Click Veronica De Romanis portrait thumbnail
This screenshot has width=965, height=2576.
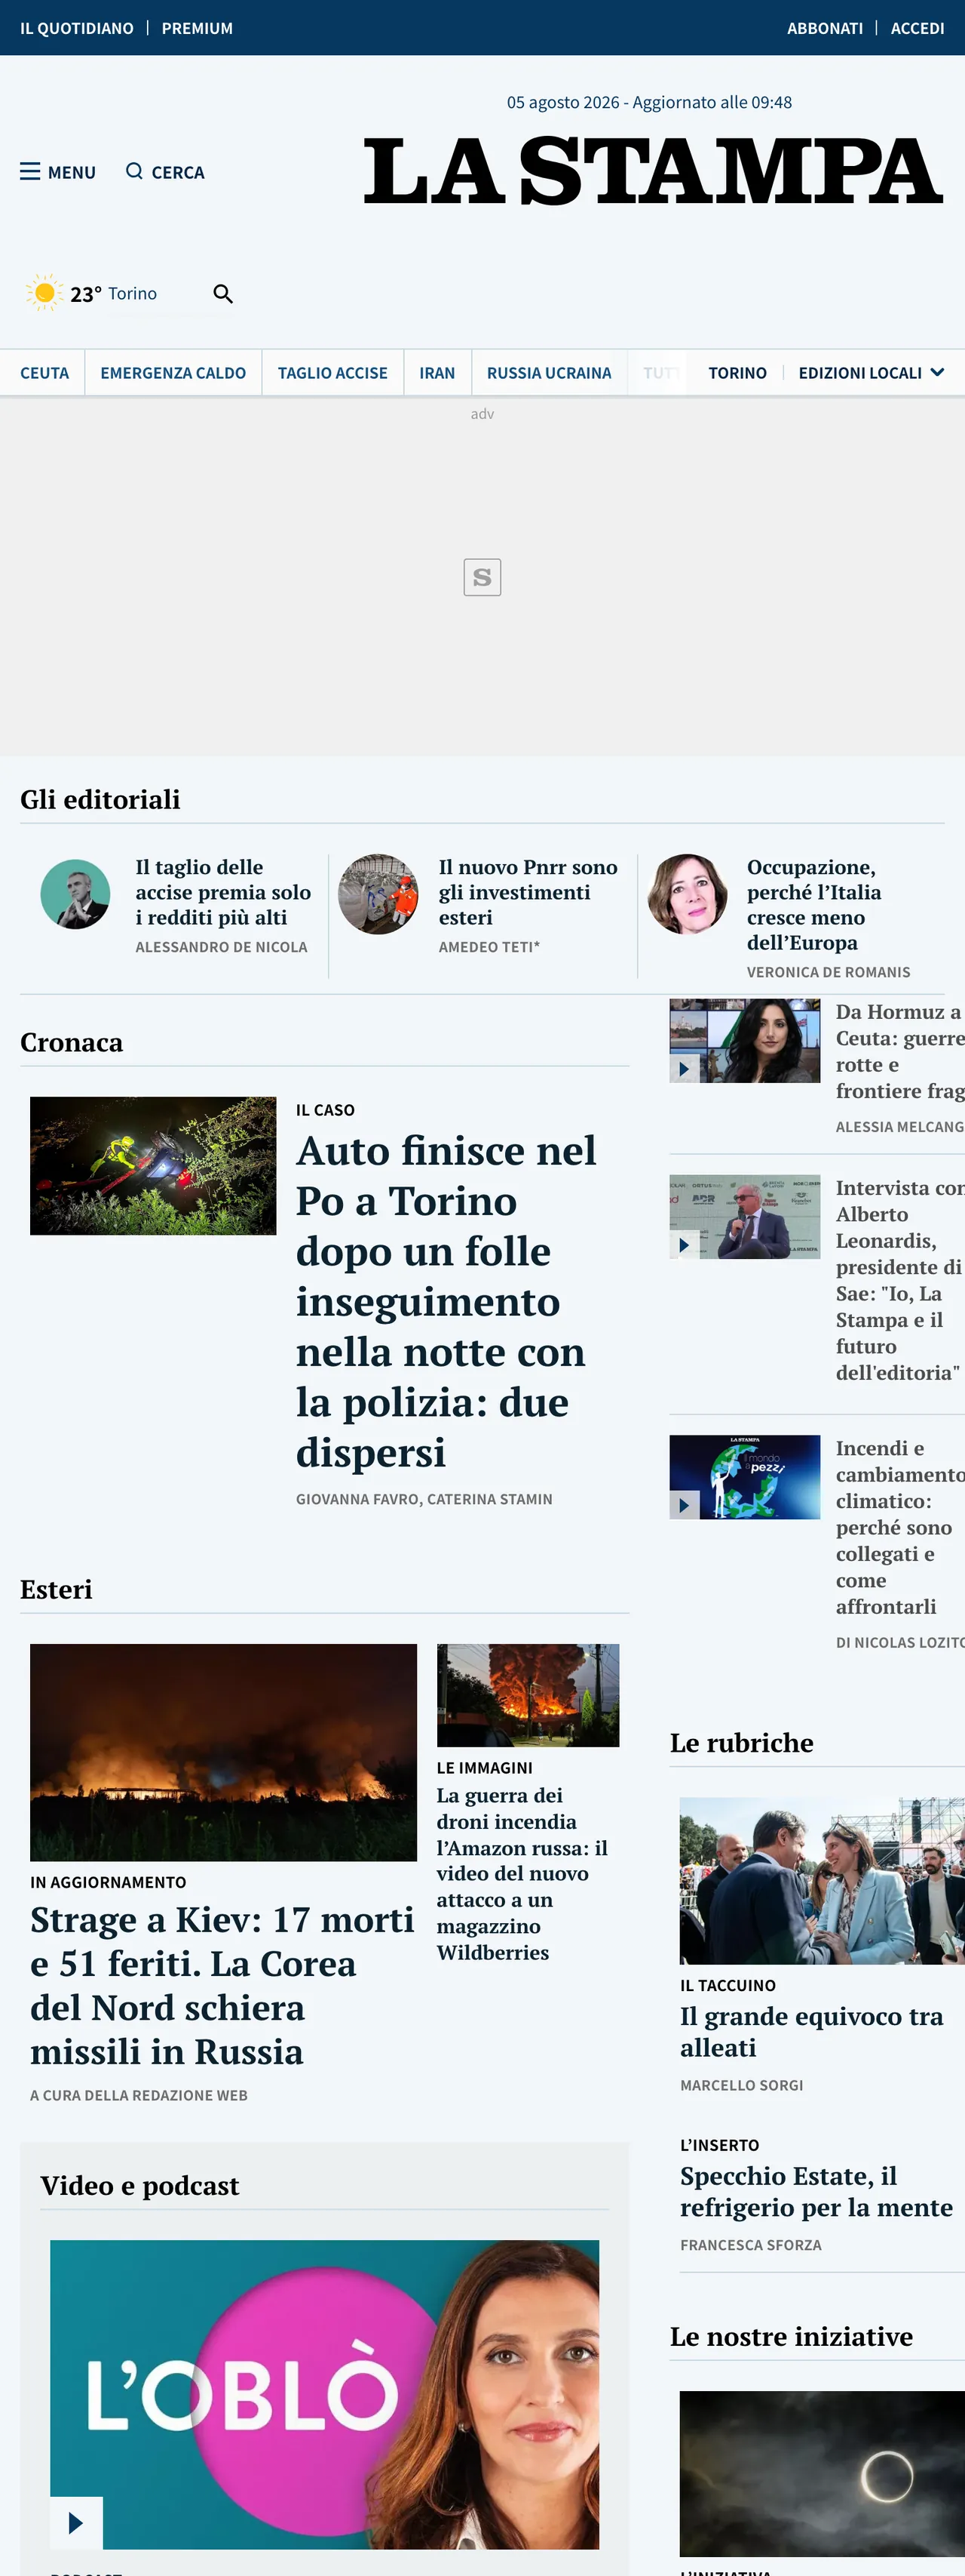pos(688,894)
